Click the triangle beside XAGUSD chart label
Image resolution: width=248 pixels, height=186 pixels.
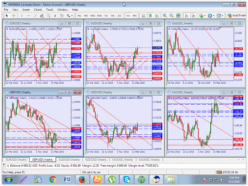click(169, 29)
